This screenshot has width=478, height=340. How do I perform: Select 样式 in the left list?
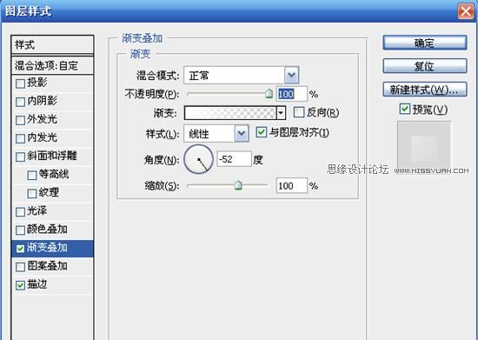(x=52, y=45)
